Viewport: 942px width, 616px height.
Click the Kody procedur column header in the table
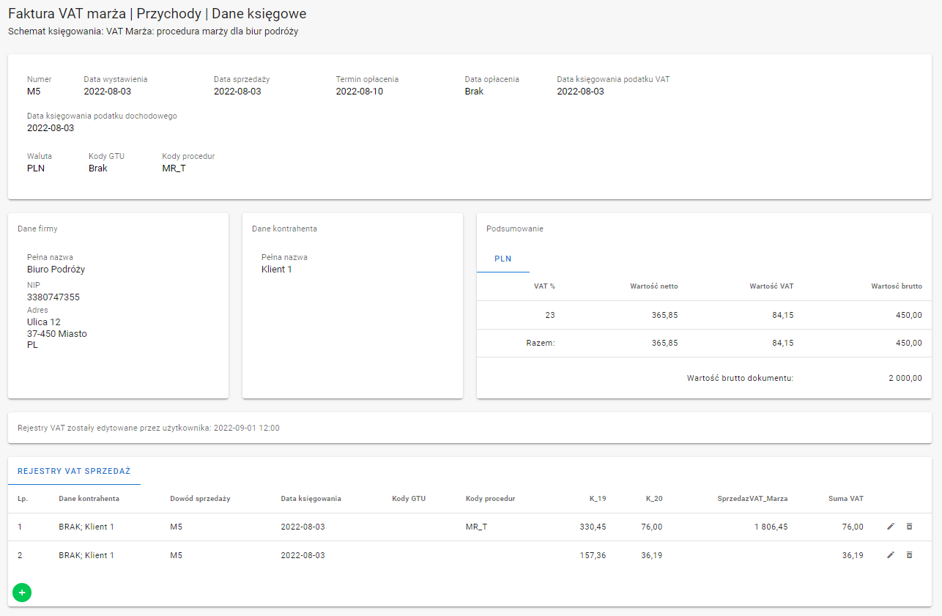(490, 499)
